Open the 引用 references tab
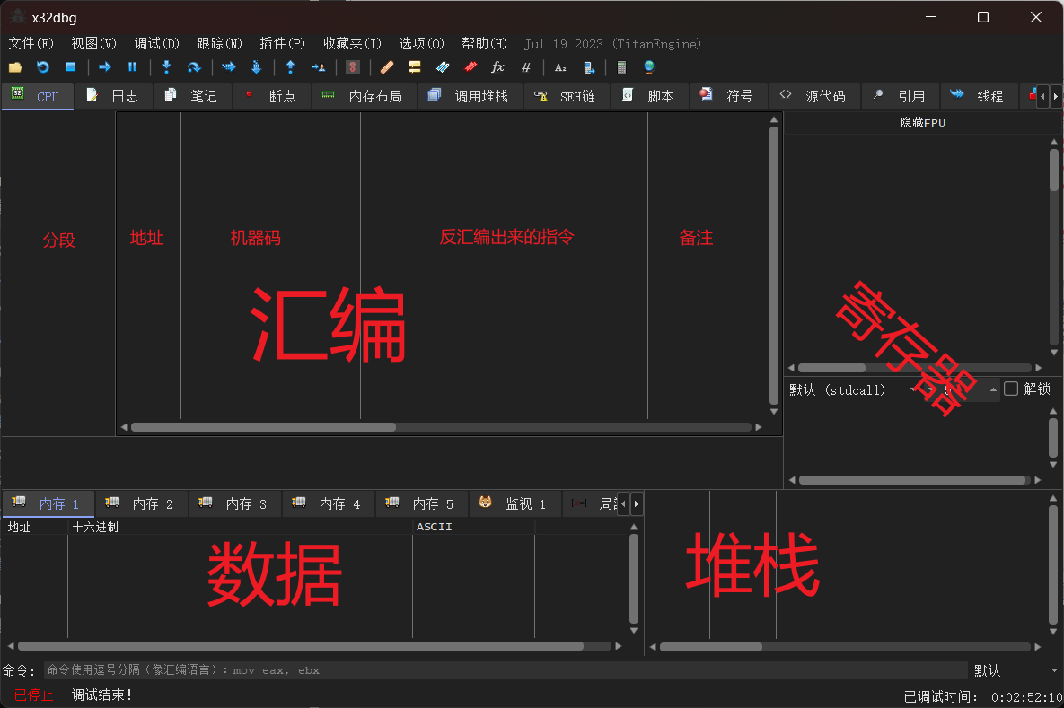1064x708 pixels. (x=901, y=96)
